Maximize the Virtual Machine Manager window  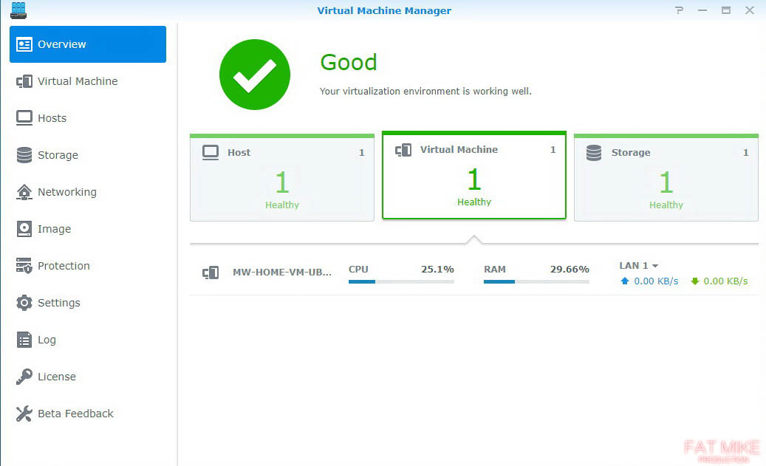pos(726,10)
